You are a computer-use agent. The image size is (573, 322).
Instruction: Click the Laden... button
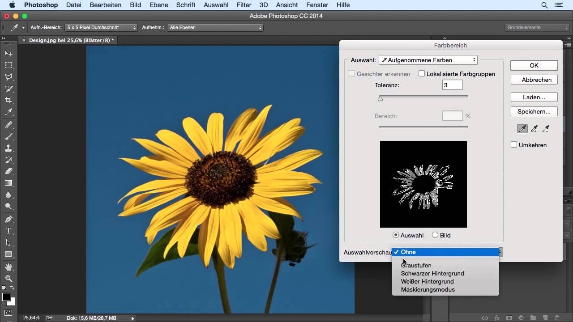tap(534, 97)
